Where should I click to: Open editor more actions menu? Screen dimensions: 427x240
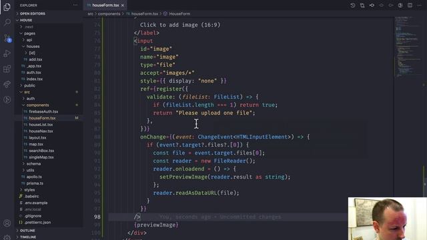(x=420, y=5)
